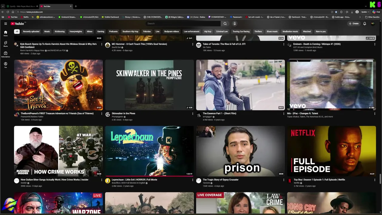The width and height of the screenshot is (382, 215).
Task: Select the Kickboxing chip
Action: click(x=60, y=31)
